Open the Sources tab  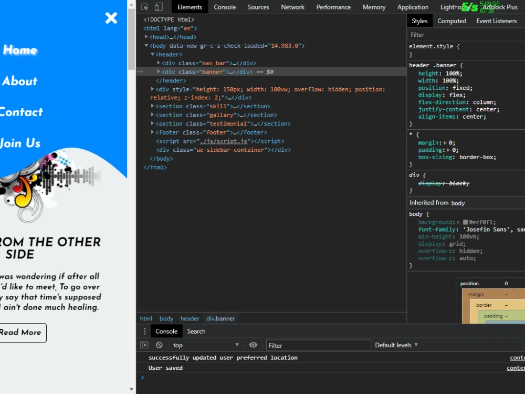[x=258, y=7]
